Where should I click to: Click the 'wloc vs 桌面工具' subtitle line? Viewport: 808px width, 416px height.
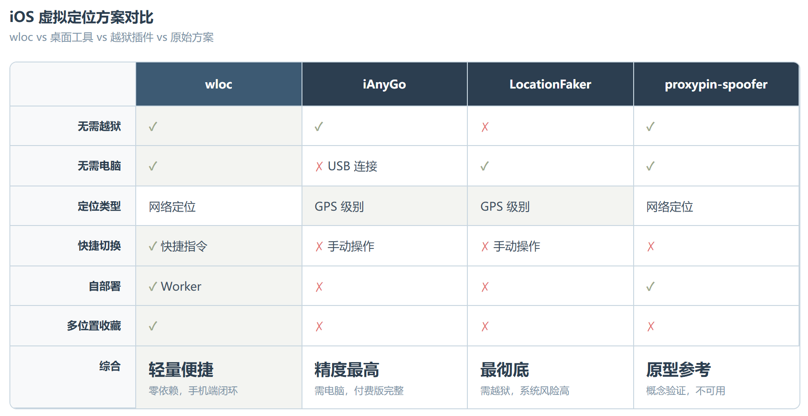(111, 37)
